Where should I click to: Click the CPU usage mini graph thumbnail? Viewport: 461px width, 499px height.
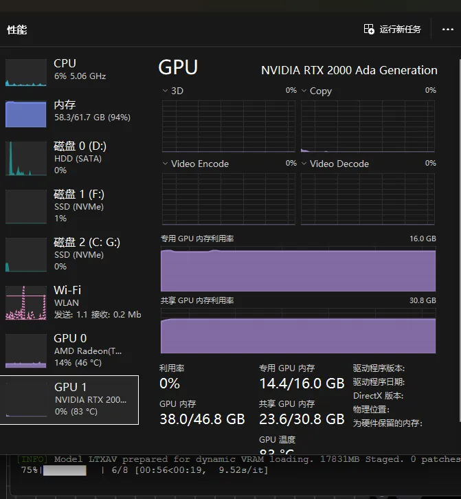pyautogui.click(x=26, y=73)
